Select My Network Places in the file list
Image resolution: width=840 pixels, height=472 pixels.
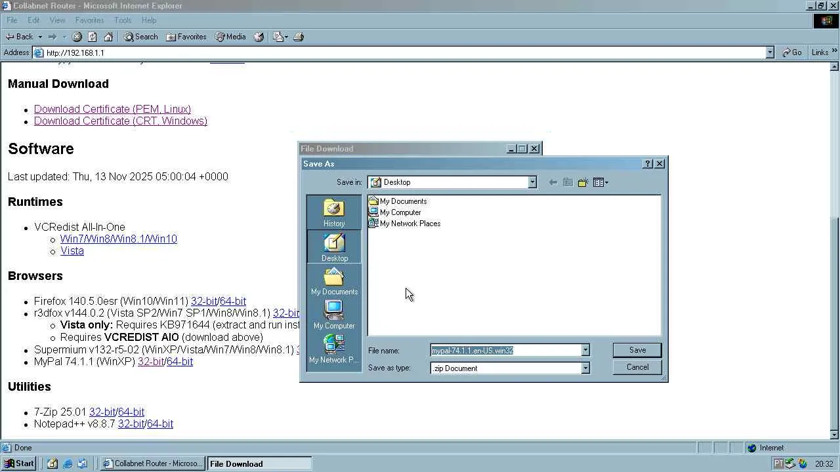pos(404,224)
